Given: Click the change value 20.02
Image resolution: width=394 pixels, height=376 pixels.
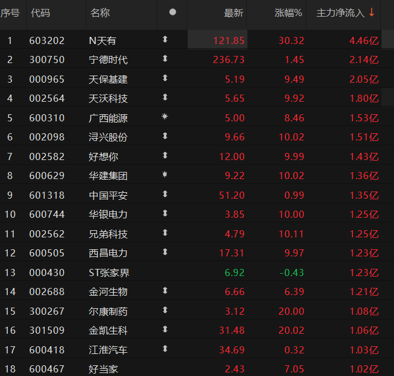Looking at the screenshot, I should tap(291, 331).
